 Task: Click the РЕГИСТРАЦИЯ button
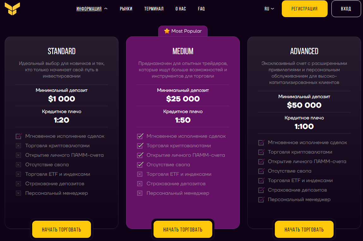(304, 9)
